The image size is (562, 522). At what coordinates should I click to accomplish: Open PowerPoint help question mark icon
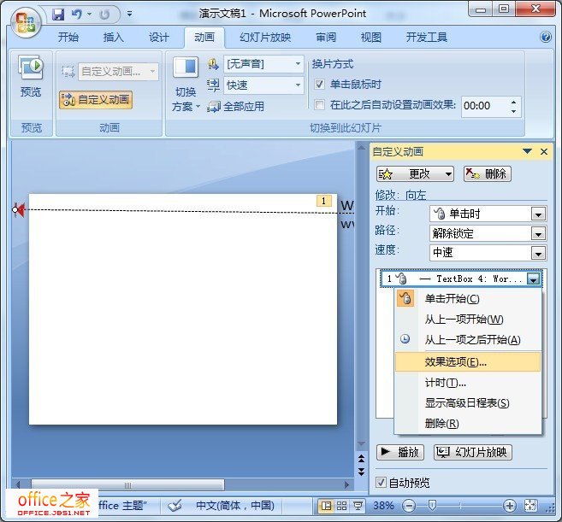(546, 37)
